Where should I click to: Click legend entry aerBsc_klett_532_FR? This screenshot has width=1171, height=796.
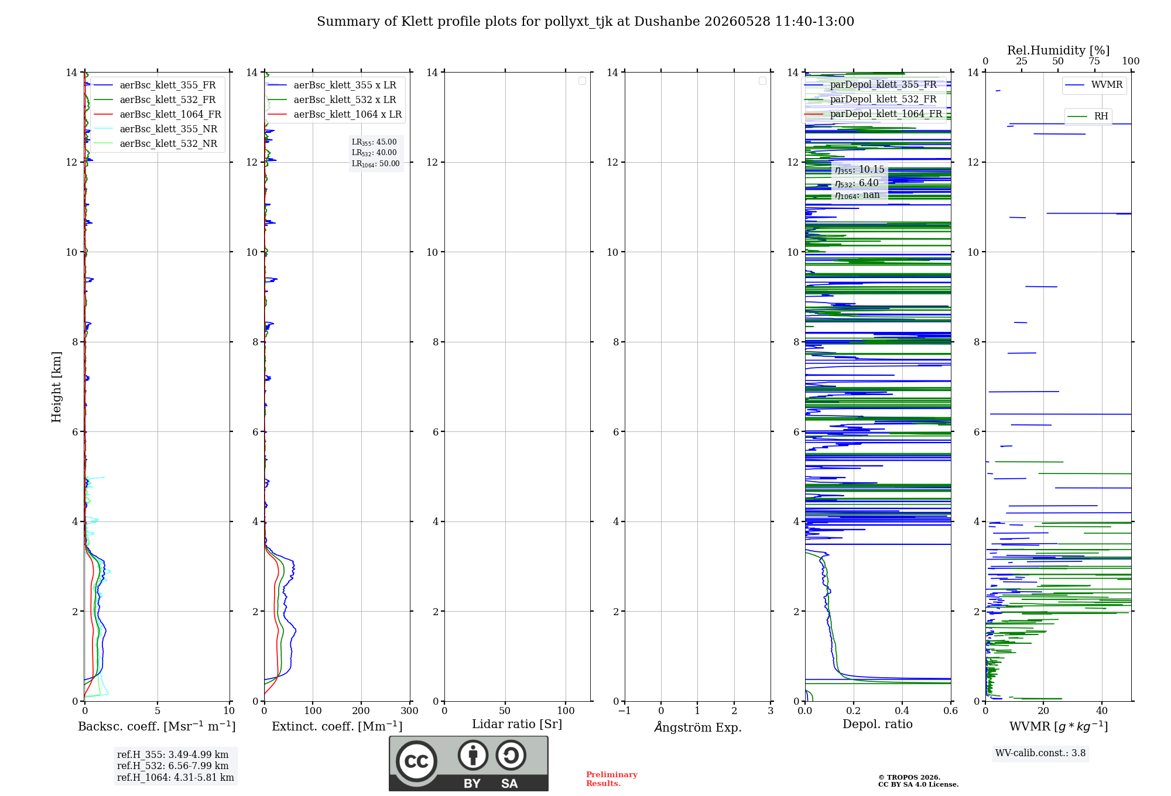167,99
